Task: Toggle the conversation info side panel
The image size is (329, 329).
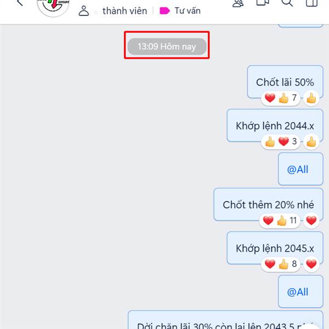Action: (x=311, y=3)
